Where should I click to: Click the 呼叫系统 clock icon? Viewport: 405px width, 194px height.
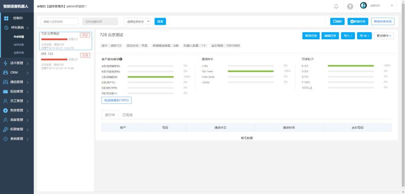(6, 28)
